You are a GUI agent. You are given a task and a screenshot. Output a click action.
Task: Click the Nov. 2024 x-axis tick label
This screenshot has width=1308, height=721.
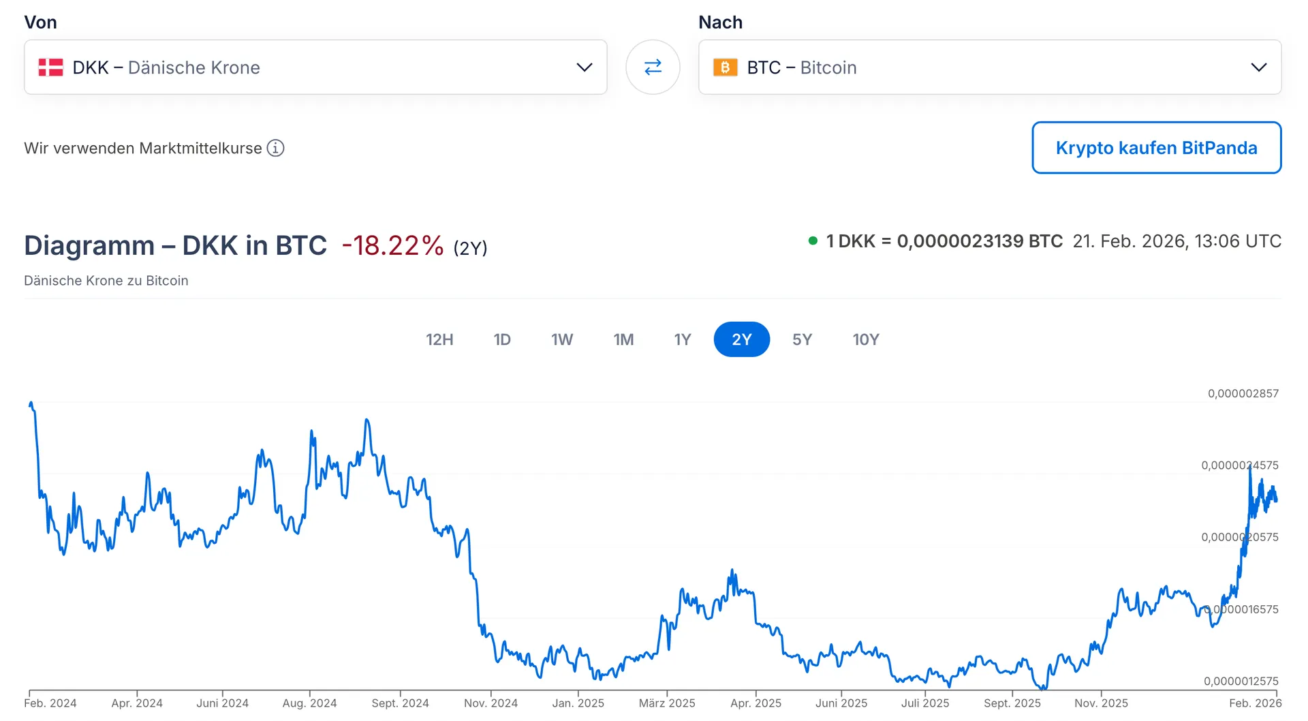tap(490, 703)
